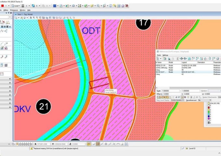
Task: Open the Help menu
Action: click(29, 10)
